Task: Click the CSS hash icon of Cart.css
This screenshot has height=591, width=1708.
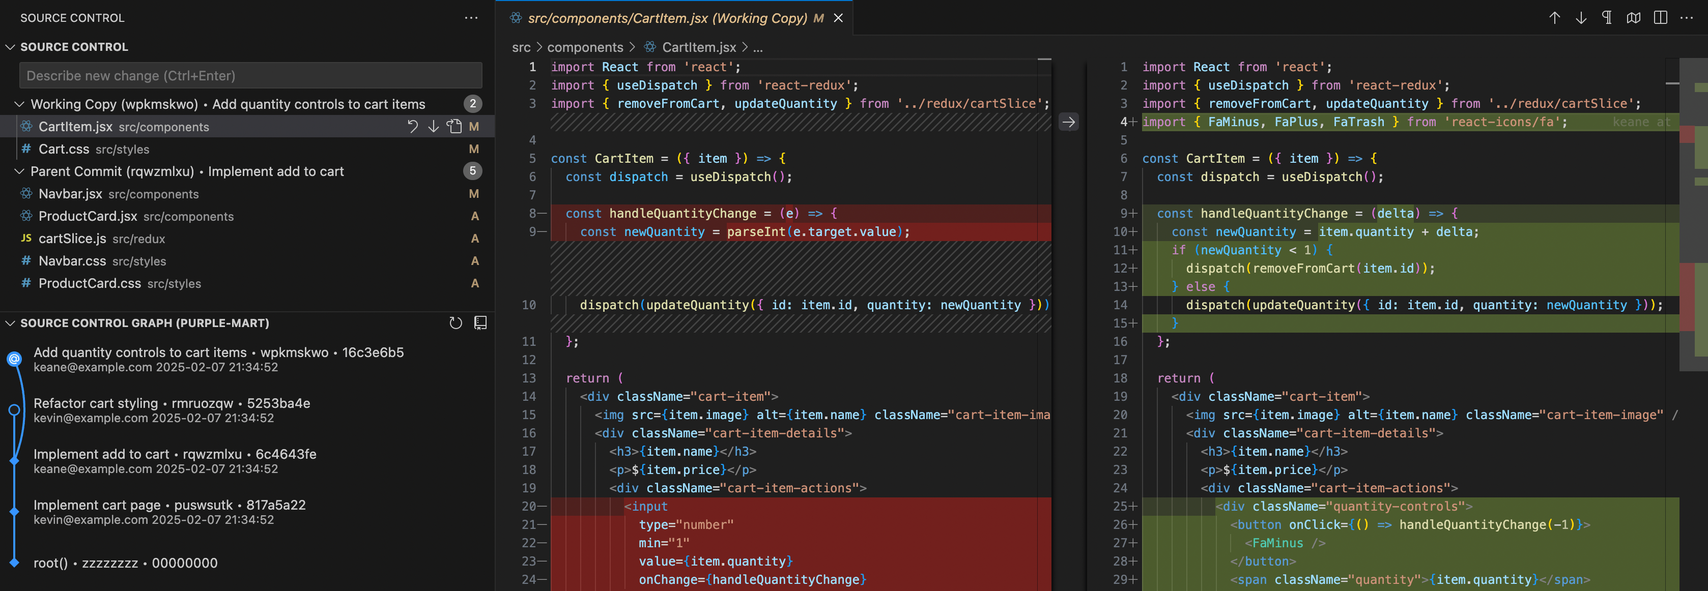Action: [26, 149]
